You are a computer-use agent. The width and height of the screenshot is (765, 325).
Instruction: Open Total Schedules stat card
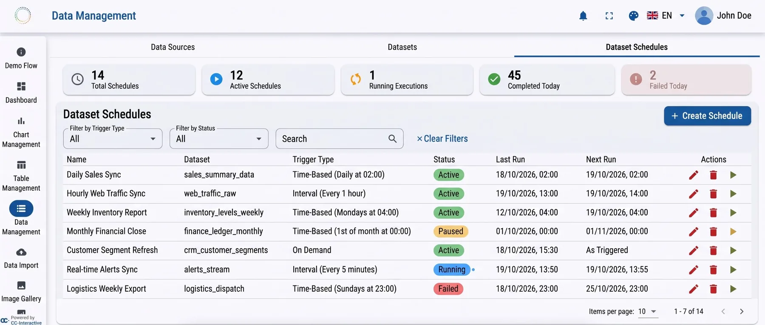[129, 80]
